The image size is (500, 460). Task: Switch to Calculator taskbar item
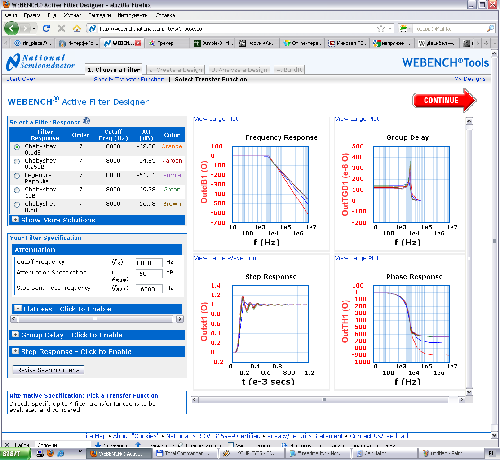pyautogui.click(x=384, y=453)
